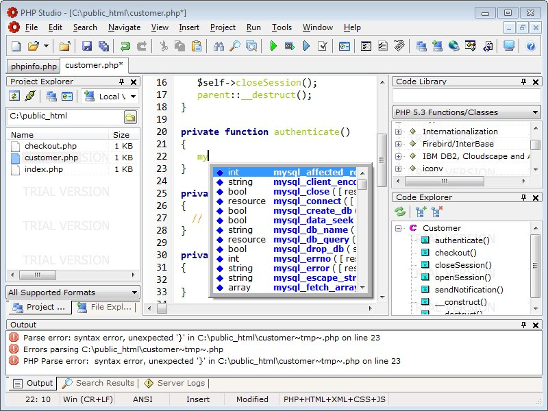Click the paste clipboard icon
The width and height of the screenshot is (548, 411).
click(x=197, y=46)
